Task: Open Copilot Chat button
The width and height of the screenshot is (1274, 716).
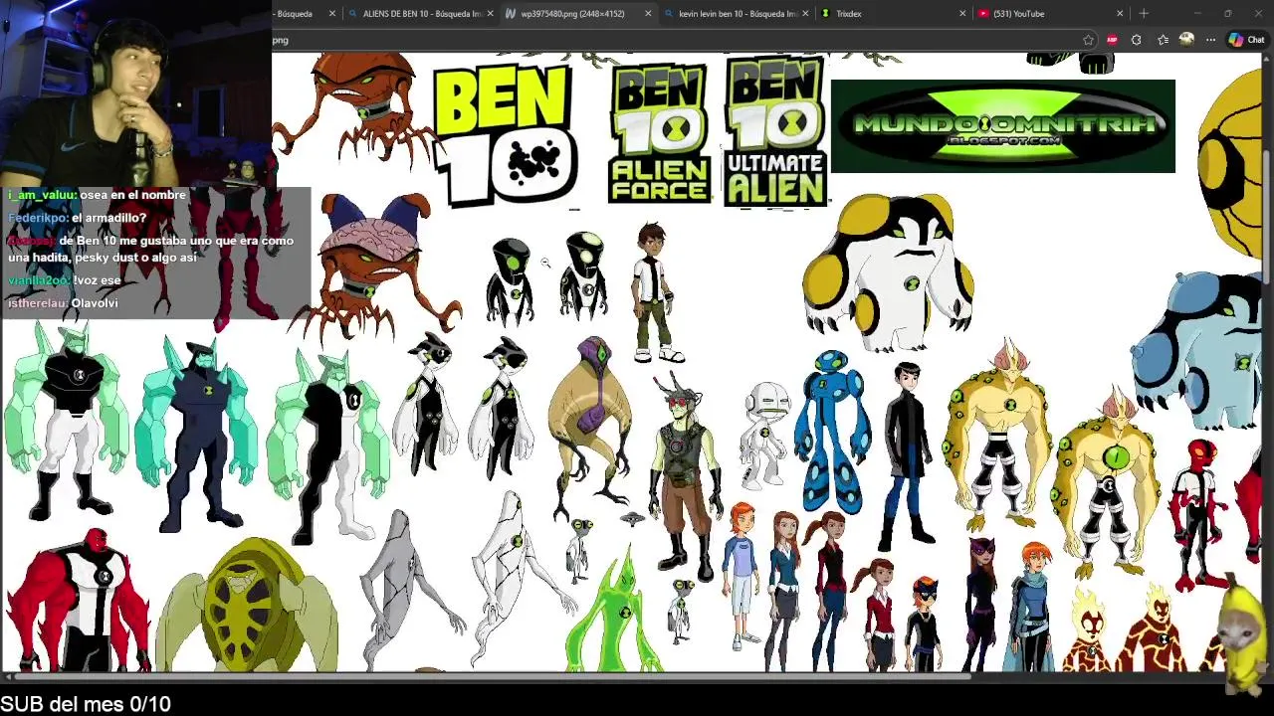Action: pyautogui.click(x=1246, y=40)
